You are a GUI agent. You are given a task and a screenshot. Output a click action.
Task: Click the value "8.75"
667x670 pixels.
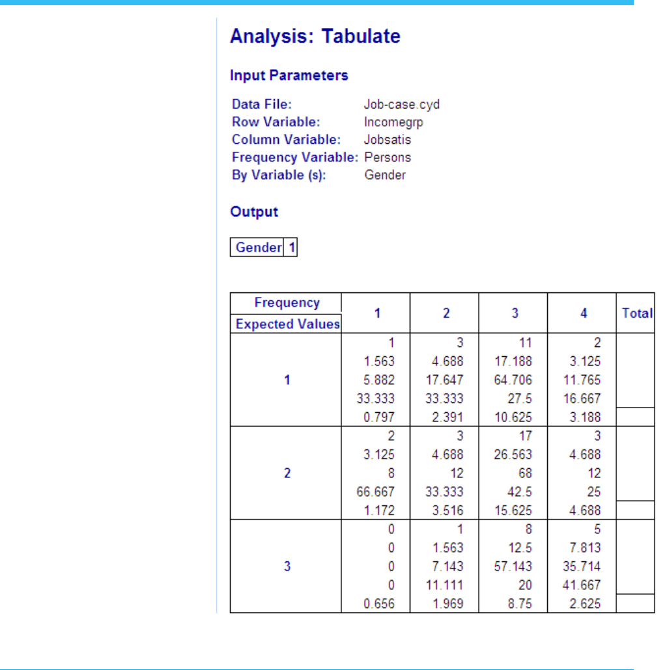[x=520, y=604]
